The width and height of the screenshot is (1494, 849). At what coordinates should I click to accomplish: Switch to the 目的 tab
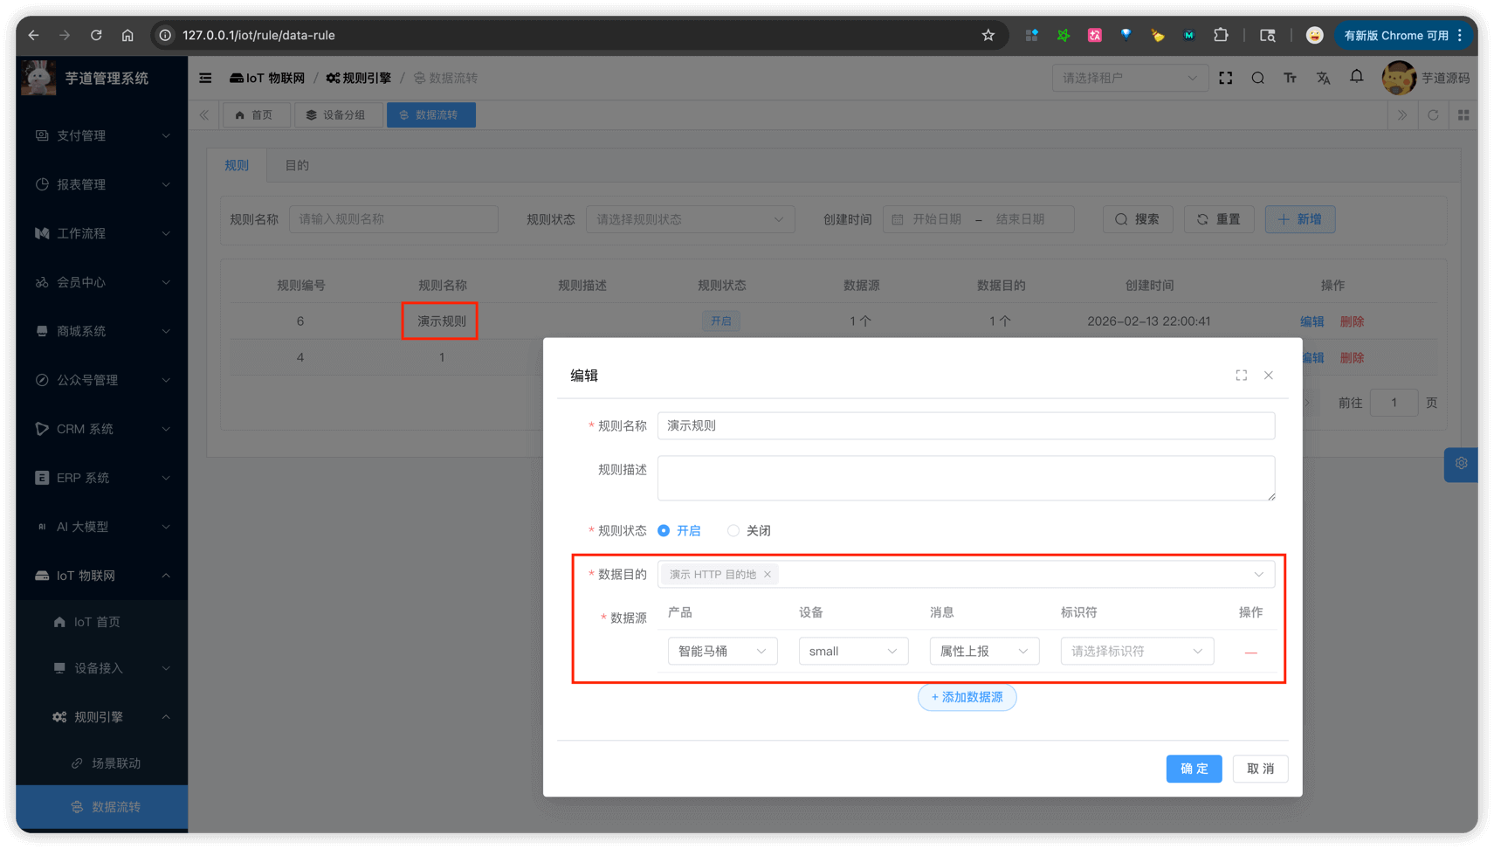point(296,165)
